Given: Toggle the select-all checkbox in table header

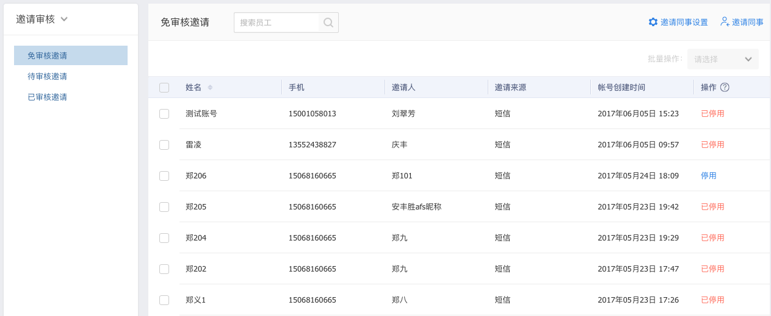Looking at the screenshot, I should pos(164,87).
